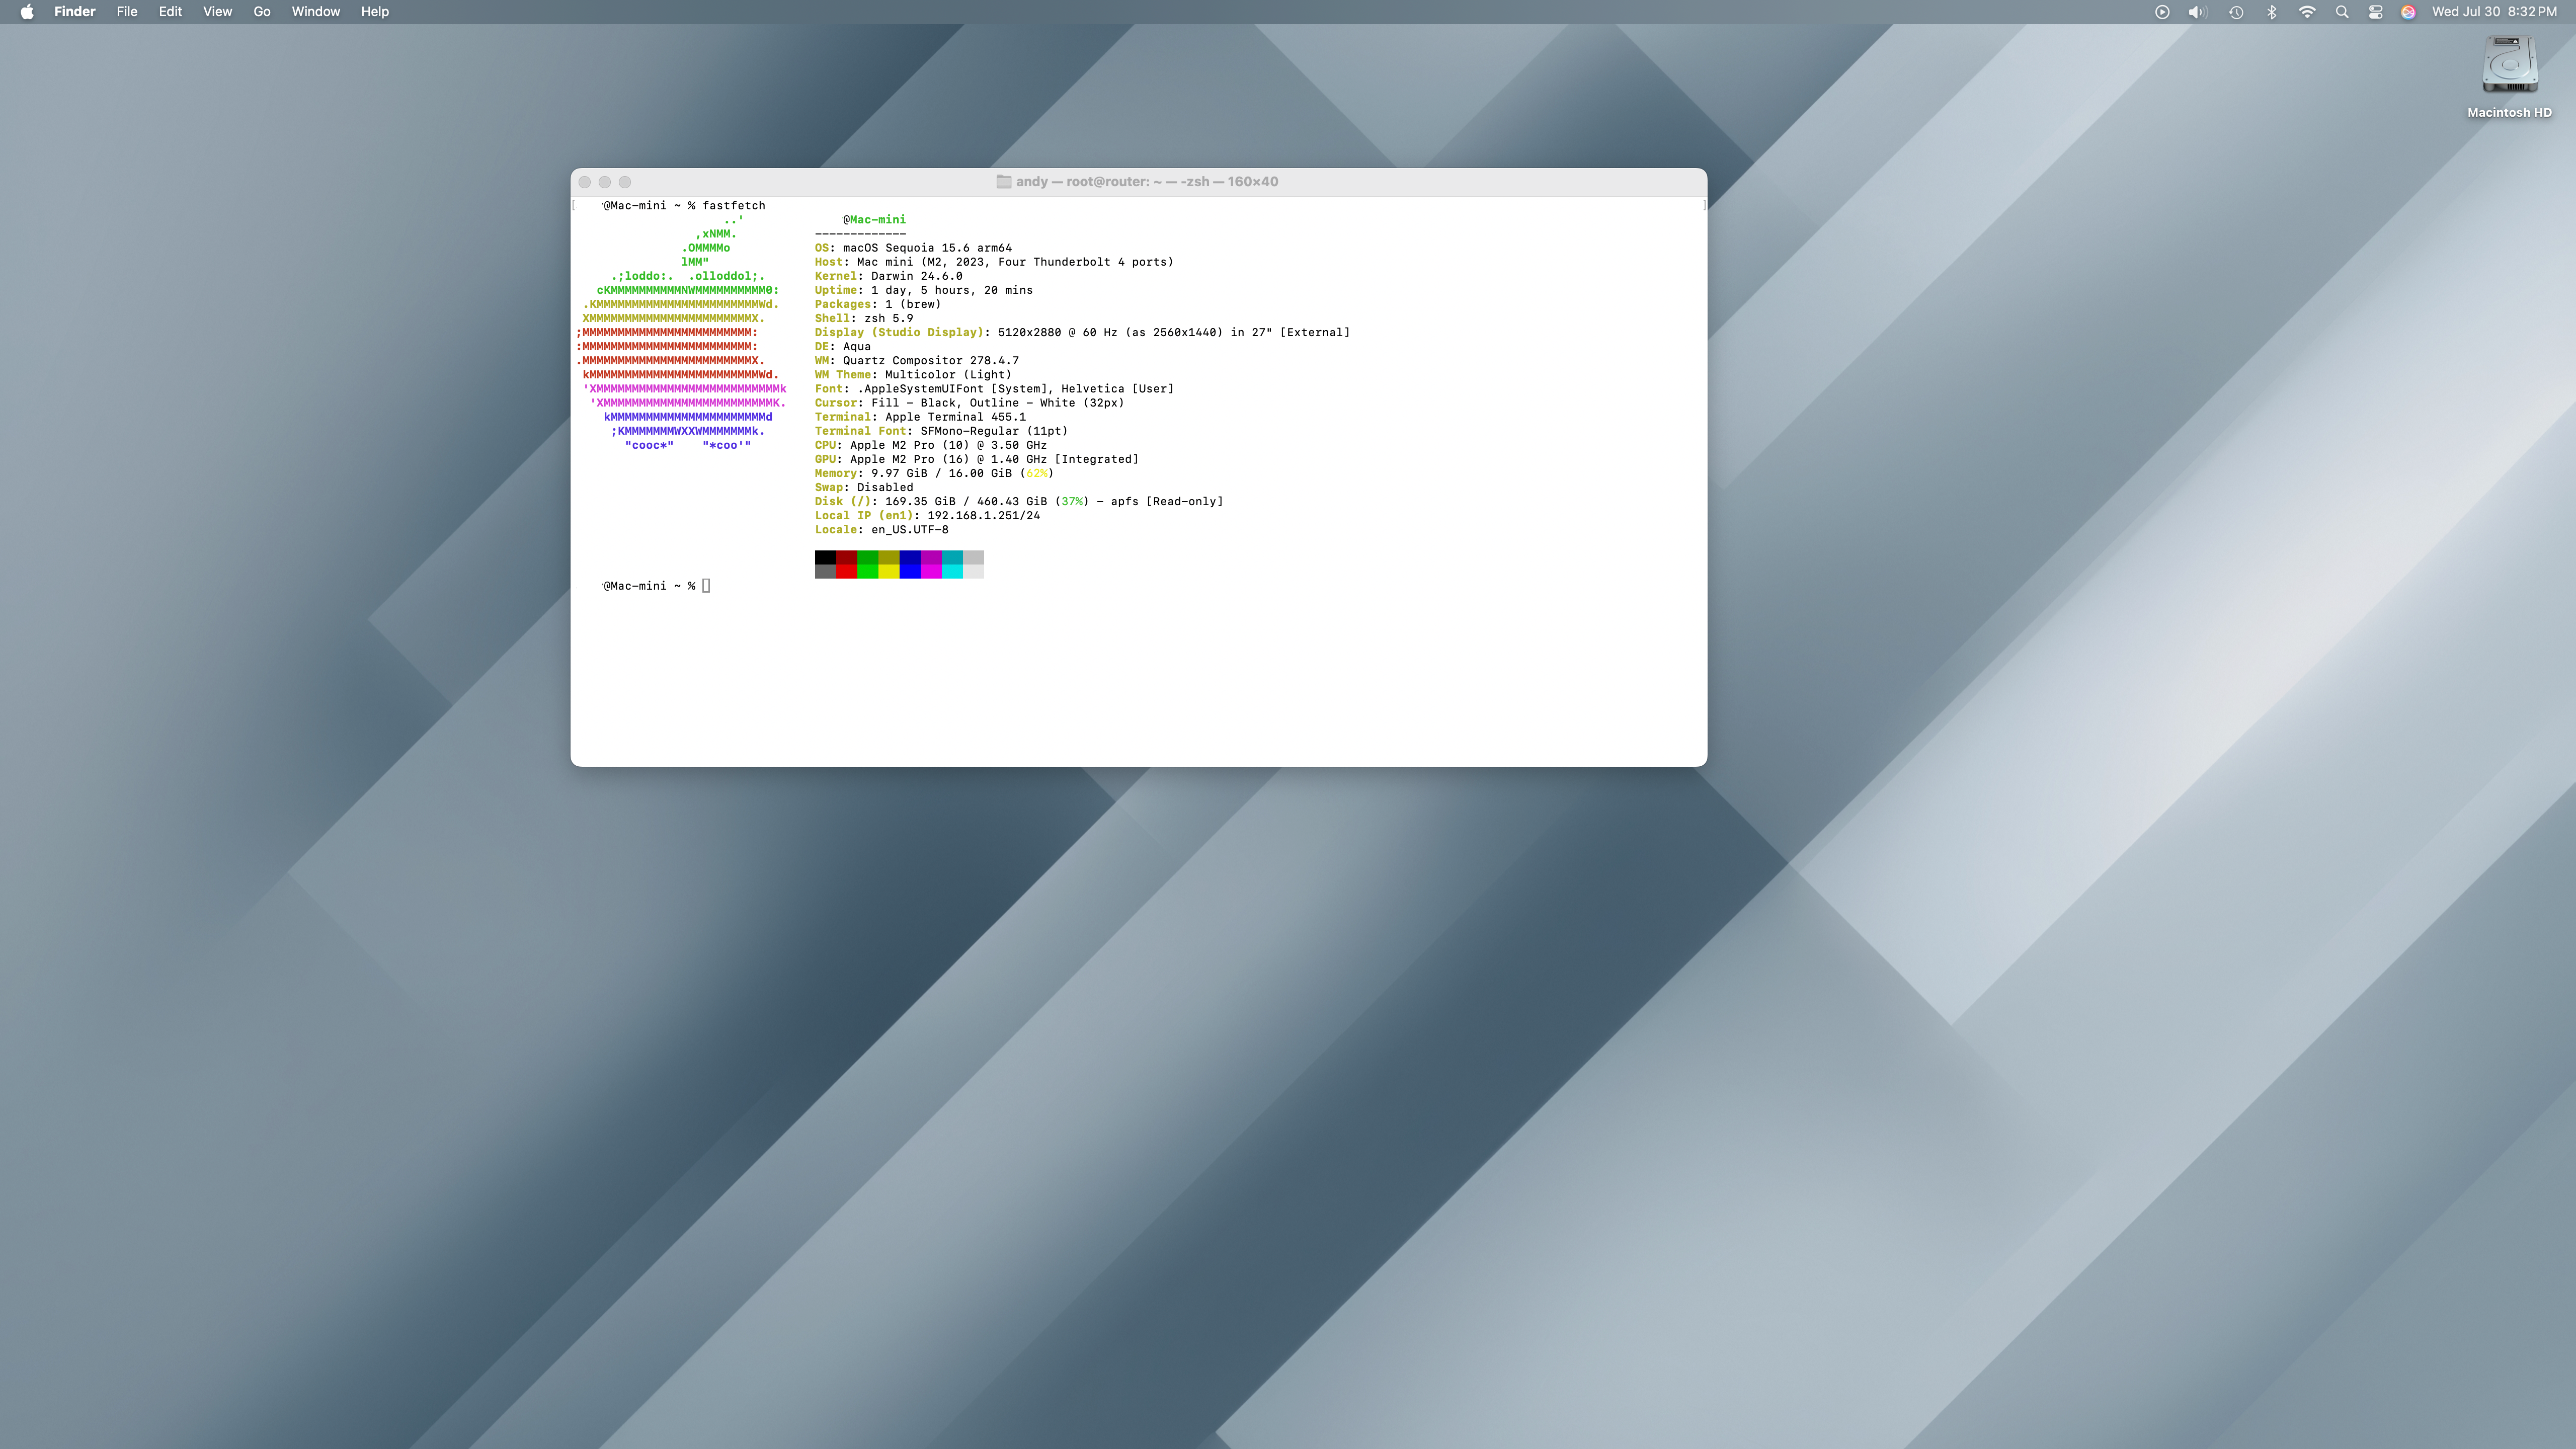
Task: Click the 'Terminal: Apple Terminal 455.1' line
Action: pos(920,416)
